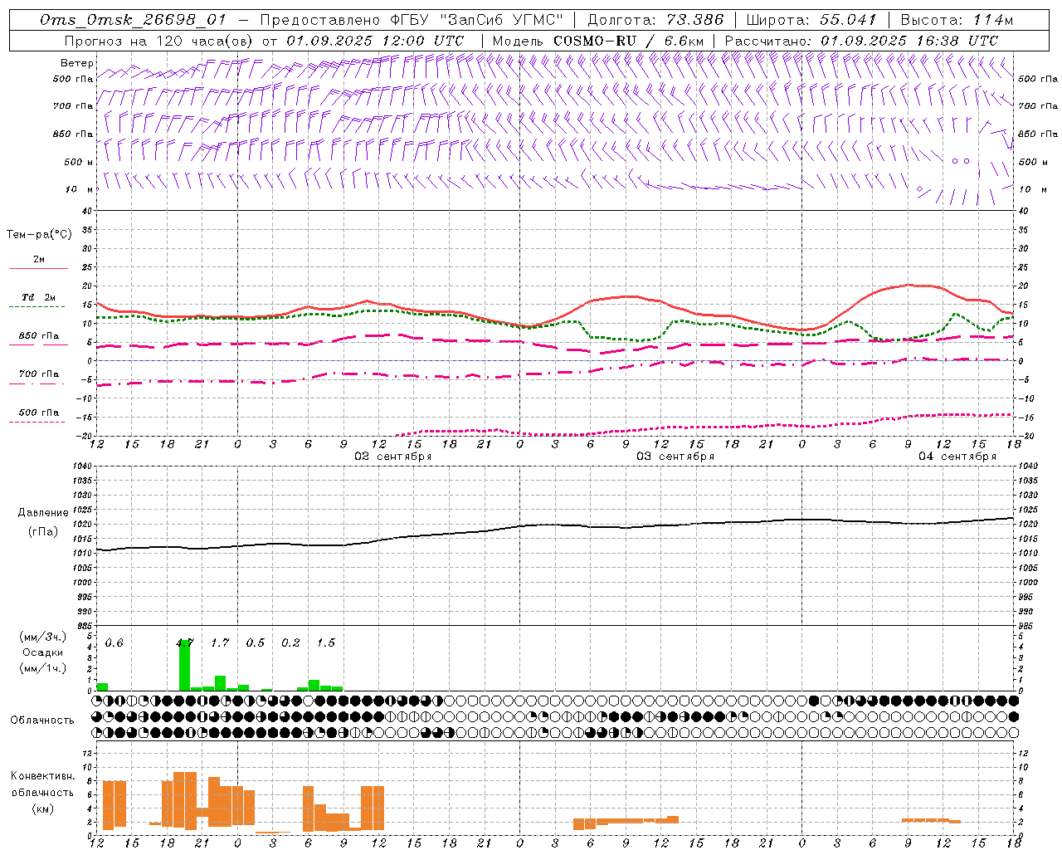Click the Давление pressure panel label
Viewport: 1062px width, 850px height.
[x=43, y=513]
